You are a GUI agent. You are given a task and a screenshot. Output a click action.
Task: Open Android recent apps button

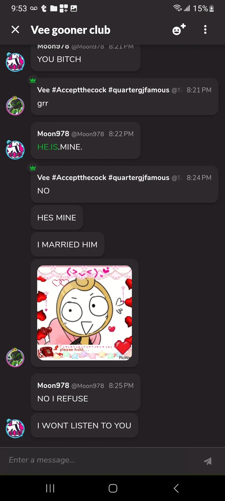(x=50, y=488)
